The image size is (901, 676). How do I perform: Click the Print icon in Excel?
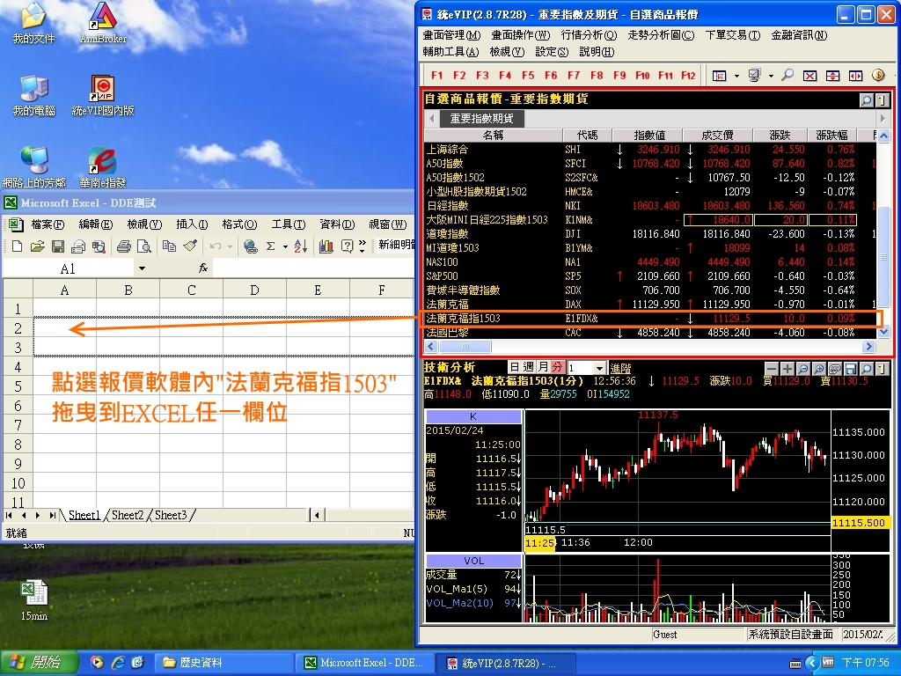pyautogui.click(x=123, y=246)
